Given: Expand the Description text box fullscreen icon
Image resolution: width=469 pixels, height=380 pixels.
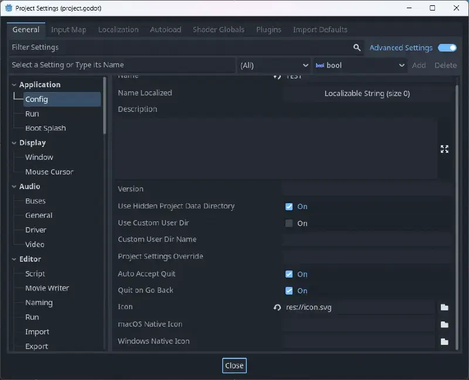Looking at the screenshot, I should (x=444, y=149).
